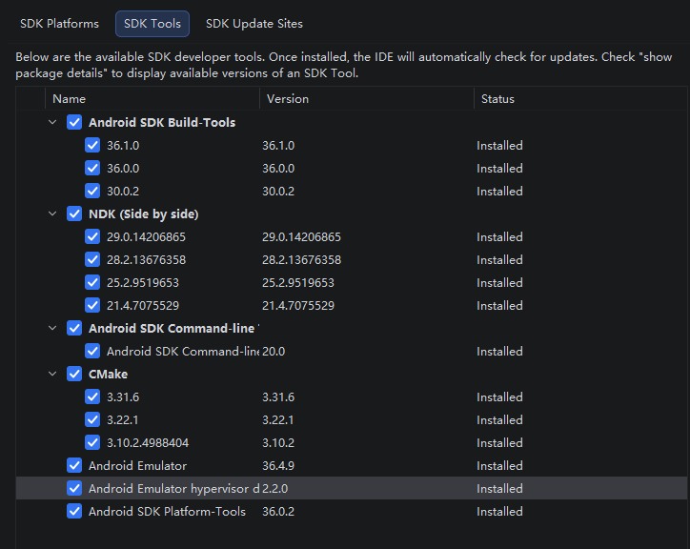Uncheck the Android SDK Command-line group checkbox
Viewport: 690px width, 549px height.
(x=74, y=329)
